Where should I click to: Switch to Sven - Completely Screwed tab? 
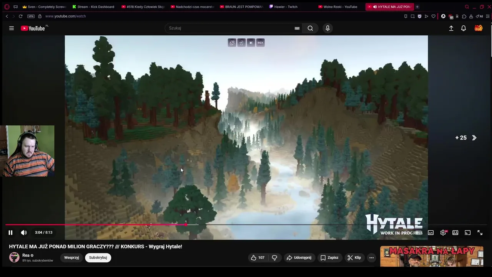pos(44,7)
